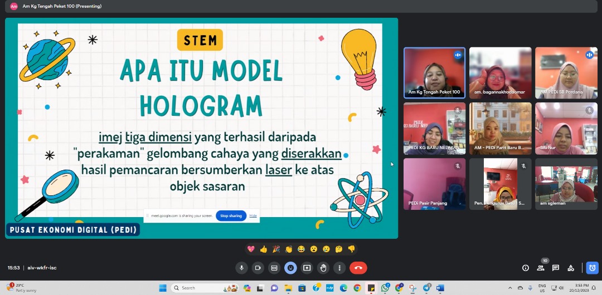
Task: Click the Stop sharing button
Action: 231,215
